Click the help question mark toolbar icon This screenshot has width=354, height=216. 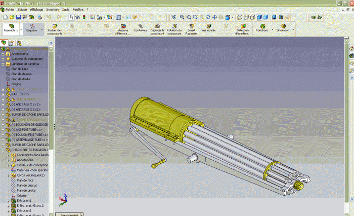[135, 17]
